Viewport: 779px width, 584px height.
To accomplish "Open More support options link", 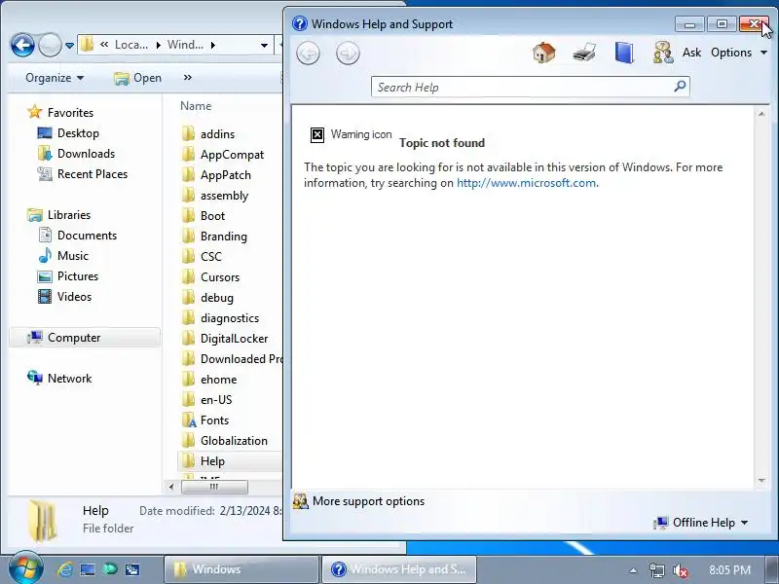I will 368,501.
